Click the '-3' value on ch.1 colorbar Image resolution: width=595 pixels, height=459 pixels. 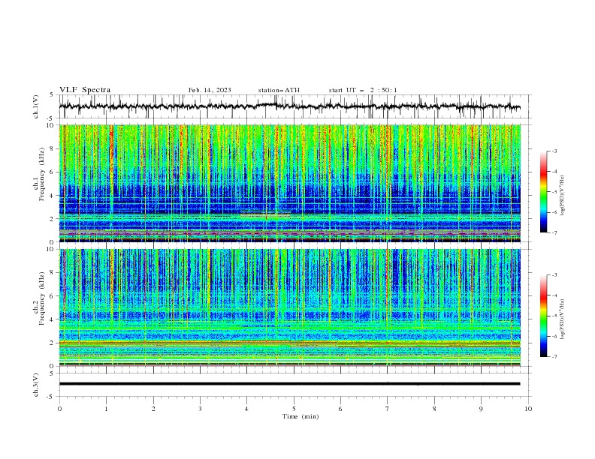554,151
